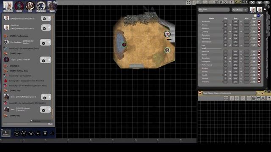Roll the Crafting skill dice icon
The width and height of the screenshot is (271, 152).
coord(259,32)
